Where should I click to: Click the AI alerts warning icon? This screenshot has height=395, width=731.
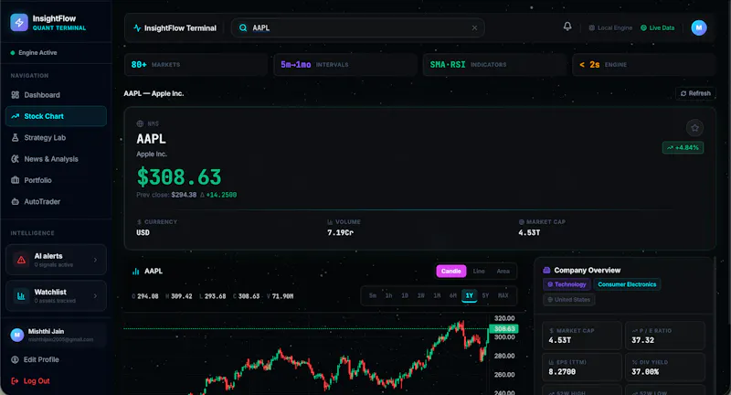tap(21, 260)
